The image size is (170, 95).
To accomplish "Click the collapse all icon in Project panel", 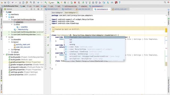I will [34, 9].
